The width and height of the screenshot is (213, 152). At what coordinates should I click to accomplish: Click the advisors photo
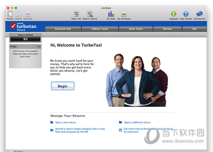137,80
